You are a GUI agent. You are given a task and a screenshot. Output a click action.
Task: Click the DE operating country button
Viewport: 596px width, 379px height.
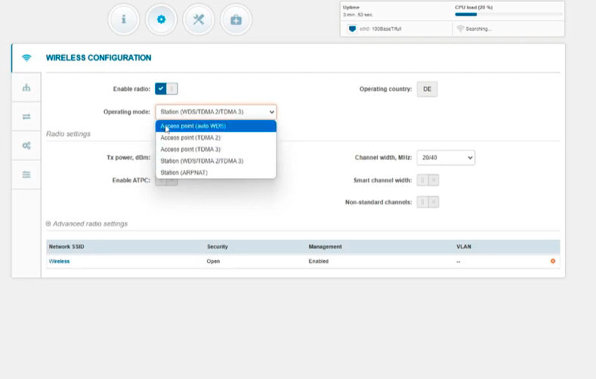coord(427,89)
